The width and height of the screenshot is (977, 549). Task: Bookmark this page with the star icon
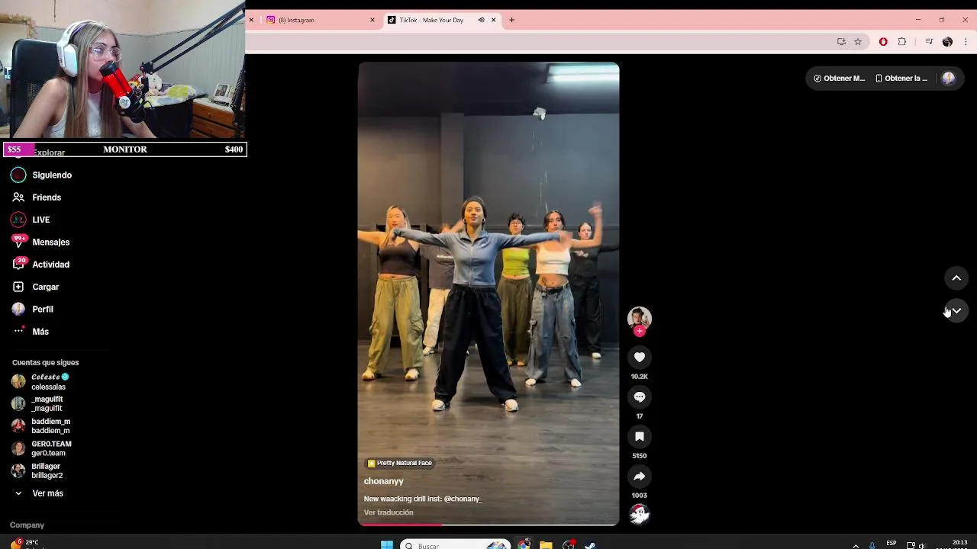[858, 42]
